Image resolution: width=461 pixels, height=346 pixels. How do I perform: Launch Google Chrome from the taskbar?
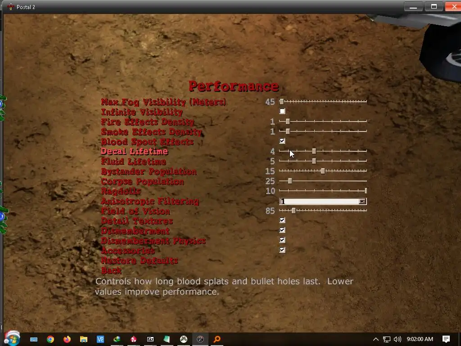tap(50, 339)
